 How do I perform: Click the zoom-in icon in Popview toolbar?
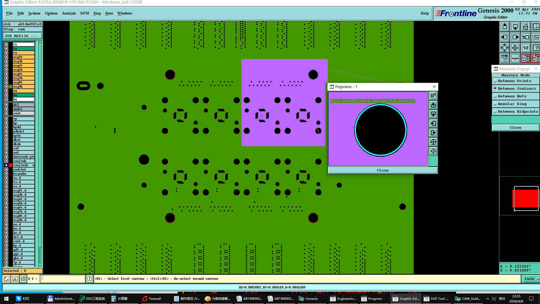coord(433,142)
